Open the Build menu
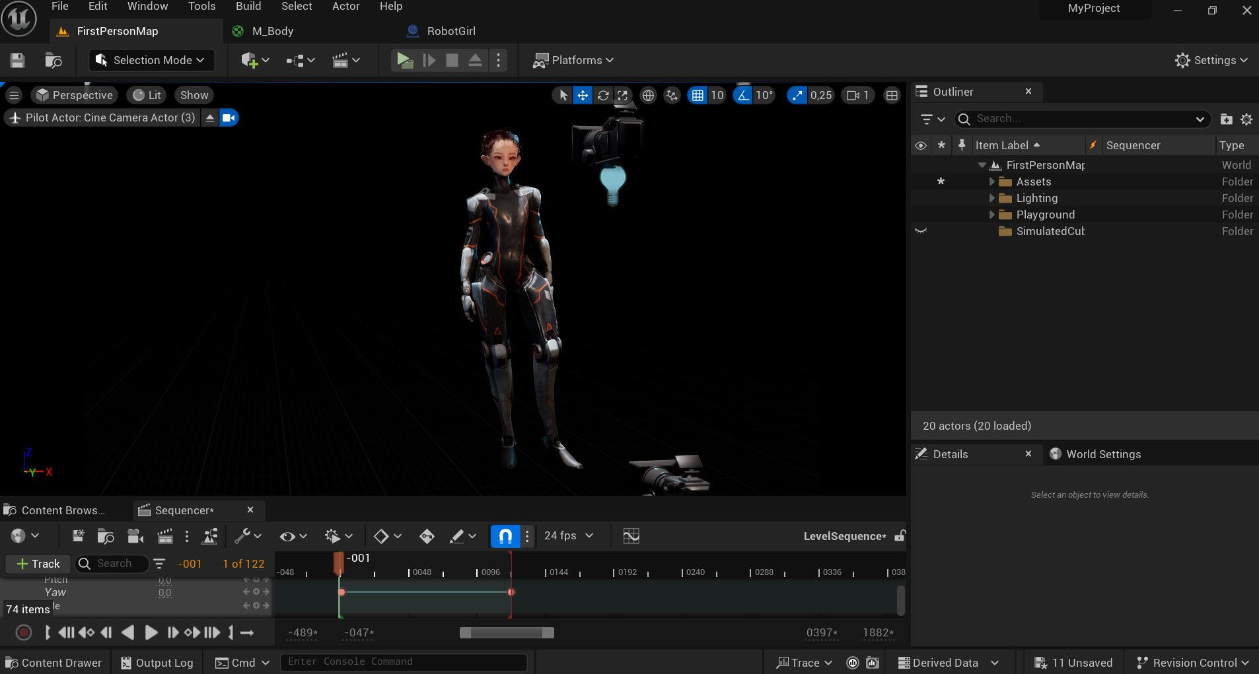The image size is (1259, 674). [x=248, y=7]
